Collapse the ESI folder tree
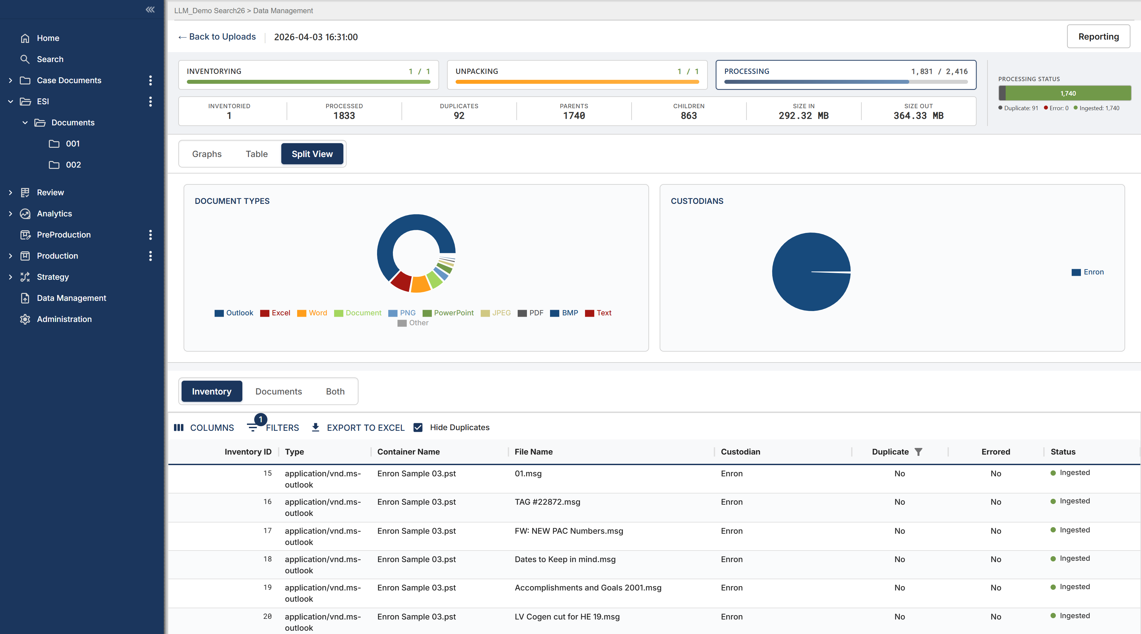The image size is (1141, 634). coord(11,102)
